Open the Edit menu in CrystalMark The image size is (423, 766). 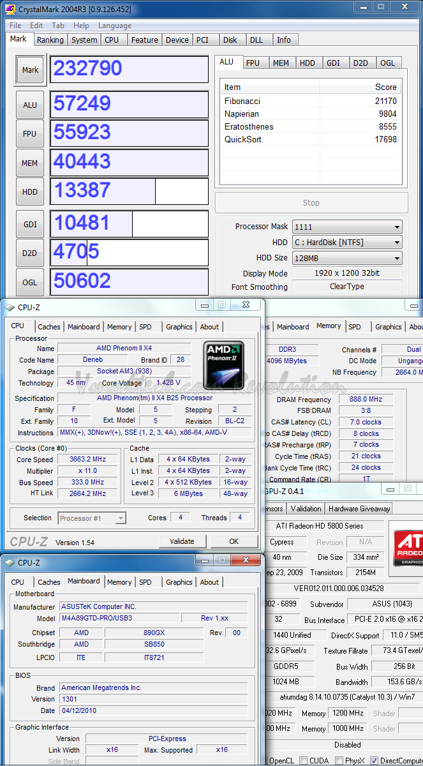coord(36,26)
